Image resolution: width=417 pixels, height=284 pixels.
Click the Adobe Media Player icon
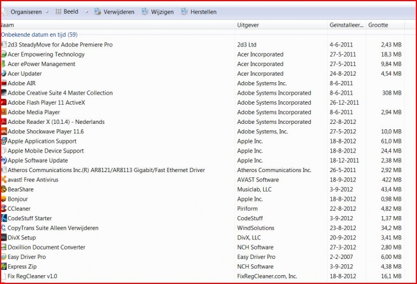(x=4, y=112)
